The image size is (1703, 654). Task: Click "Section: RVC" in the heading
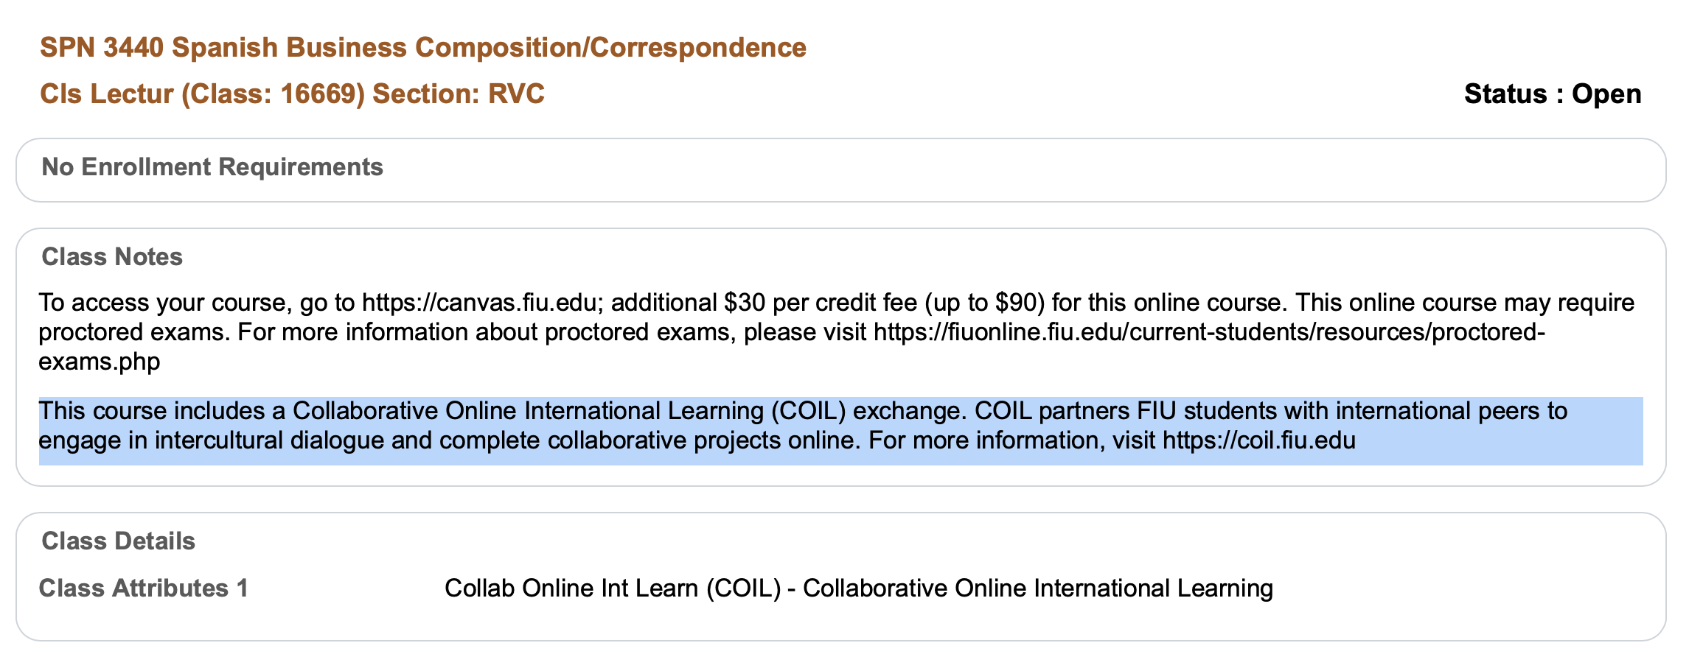click(458, 94)
